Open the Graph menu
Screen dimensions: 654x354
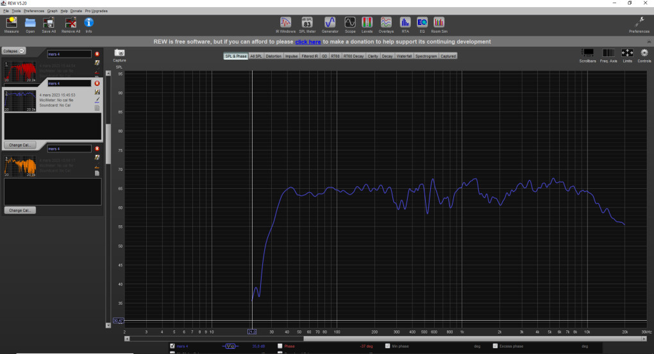pyautogui.click(x=52, y=12)
